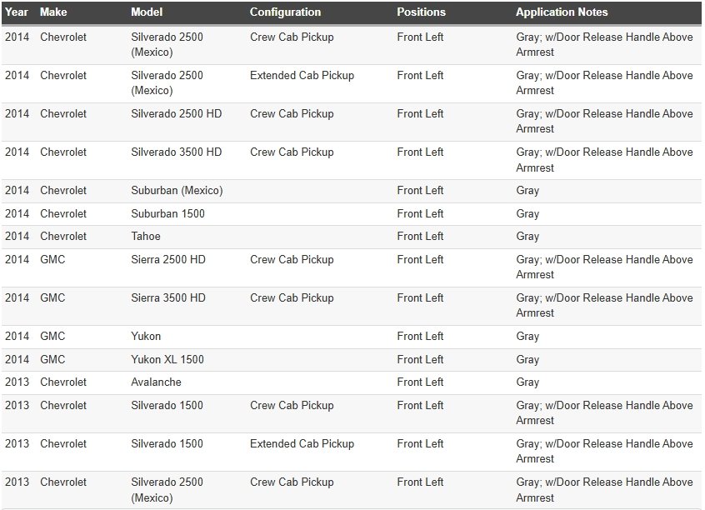Click the Silverado 3500 HD model cell

coord(177,152)
